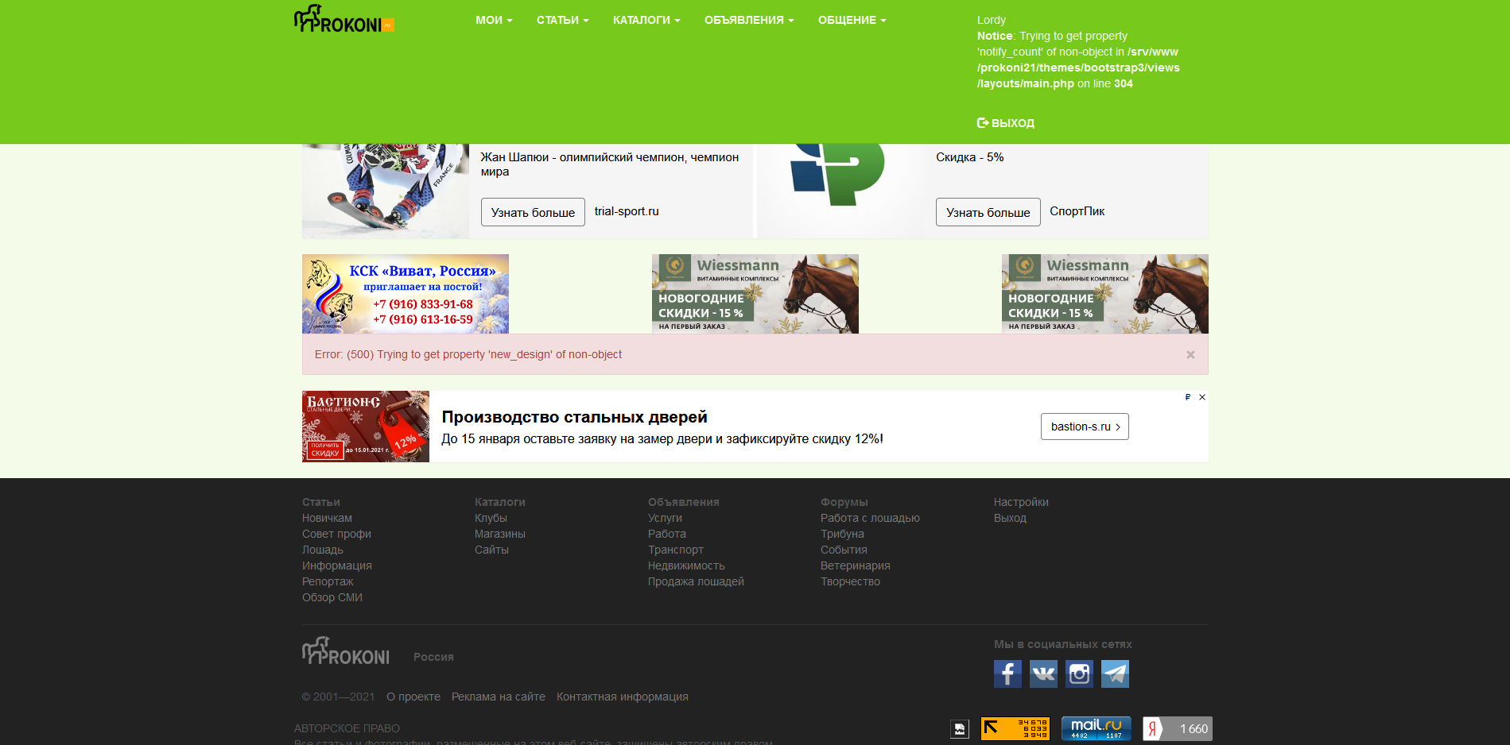Open the Telegram social icon
Viewport: 1510px width, 745px height.
pyautogui.click(x=1115, y=674)
